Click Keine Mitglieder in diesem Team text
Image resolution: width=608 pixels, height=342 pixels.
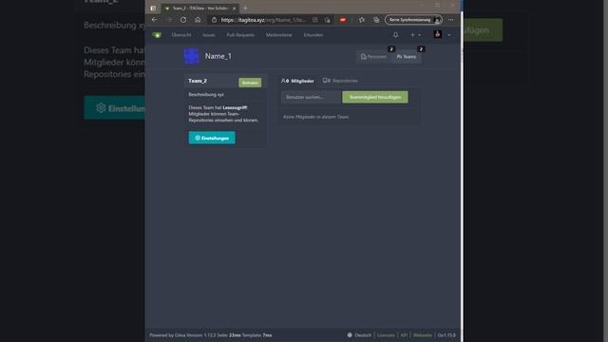(316, 117)
